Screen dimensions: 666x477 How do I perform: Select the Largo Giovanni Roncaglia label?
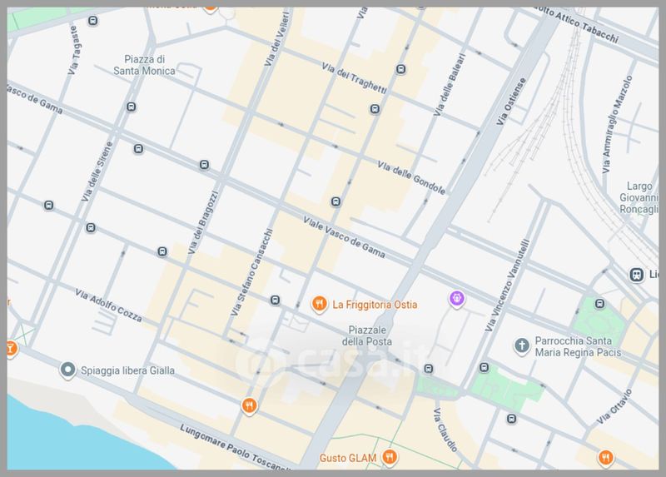tap(639, 198)
